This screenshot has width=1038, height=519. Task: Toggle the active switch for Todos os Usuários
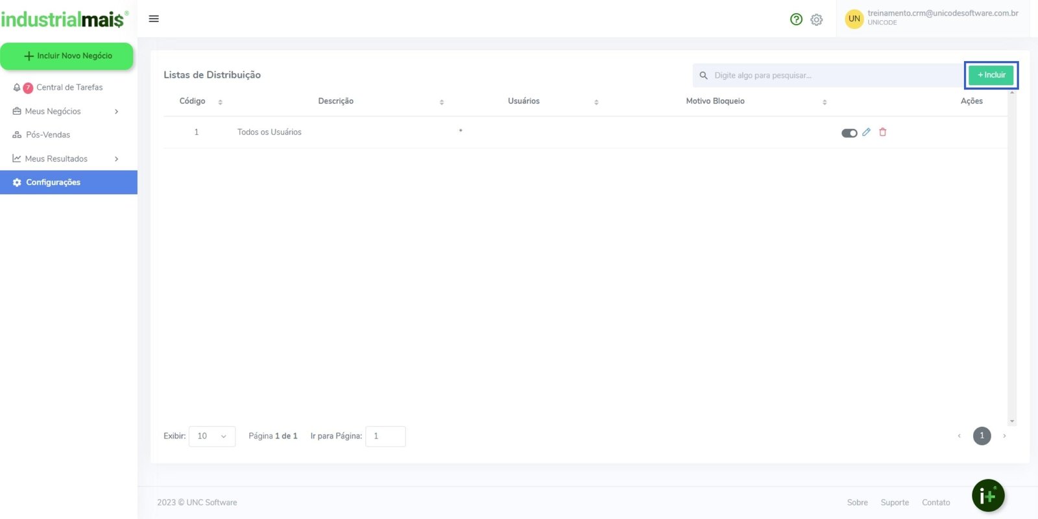849,133
